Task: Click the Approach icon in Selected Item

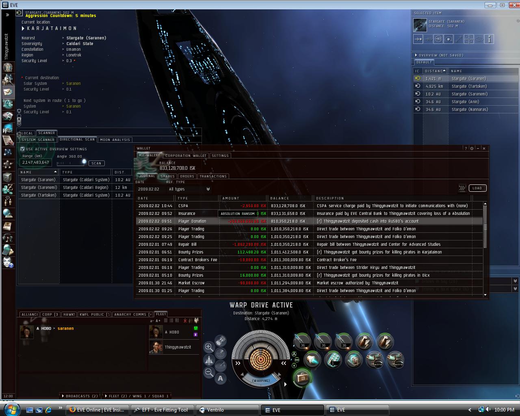Action: (418, 39)
